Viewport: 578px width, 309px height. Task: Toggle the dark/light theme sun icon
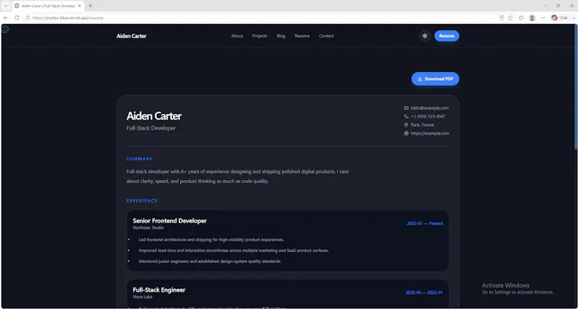click(x=425, y=36)
